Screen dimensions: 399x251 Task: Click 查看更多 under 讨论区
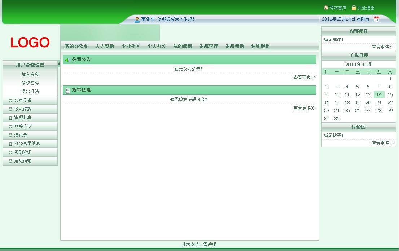[382, 143]
